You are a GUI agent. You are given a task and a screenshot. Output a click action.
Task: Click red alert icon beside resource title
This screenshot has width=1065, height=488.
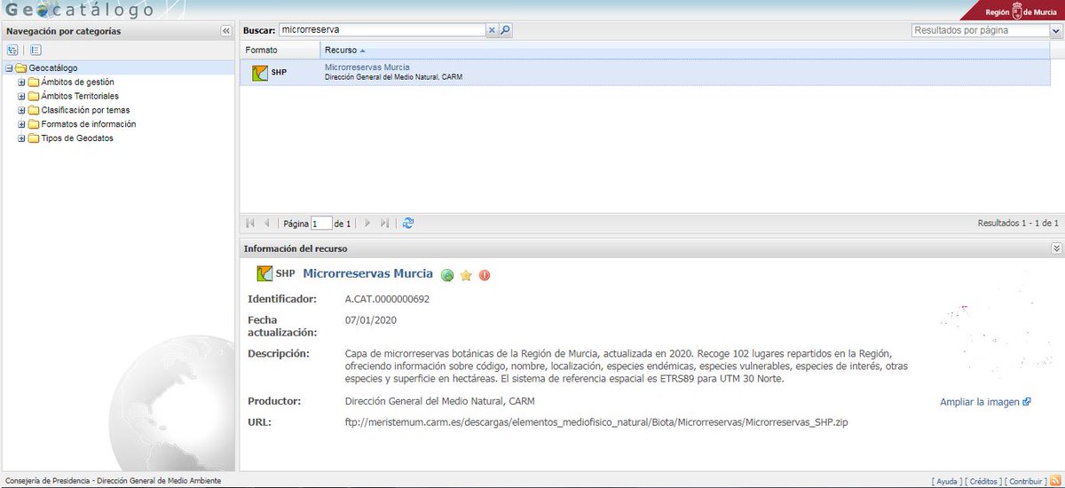point(485,275)
